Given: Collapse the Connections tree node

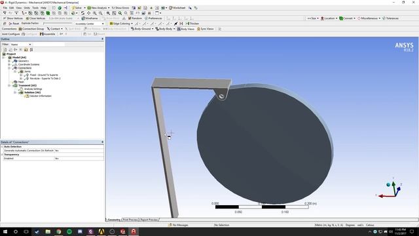Looking at the screenshot, I should [9, 68].
